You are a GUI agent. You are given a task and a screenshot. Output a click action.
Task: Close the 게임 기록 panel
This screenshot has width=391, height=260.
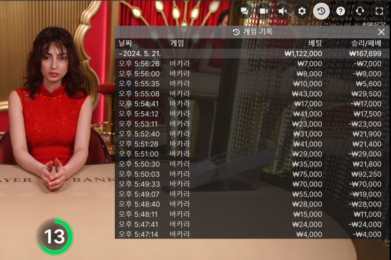381,32
